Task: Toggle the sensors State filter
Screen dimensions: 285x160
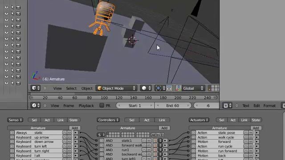Action: click(x=73, y=120)
